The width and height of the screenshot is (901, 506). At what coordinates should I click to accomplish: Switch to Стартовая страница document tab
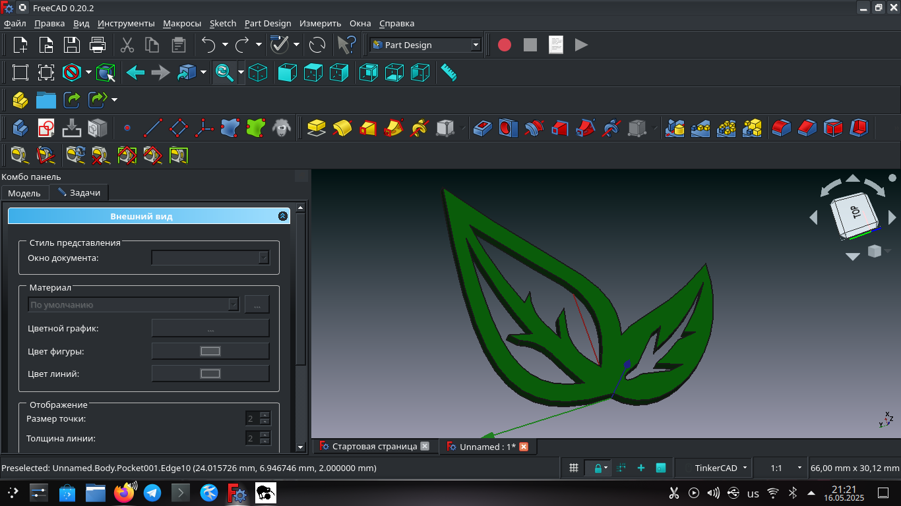375,446
